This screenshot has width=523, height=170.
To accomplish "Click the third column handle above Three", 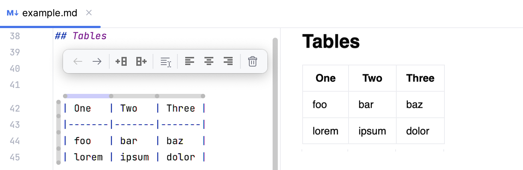I will [x=180, y=96].
